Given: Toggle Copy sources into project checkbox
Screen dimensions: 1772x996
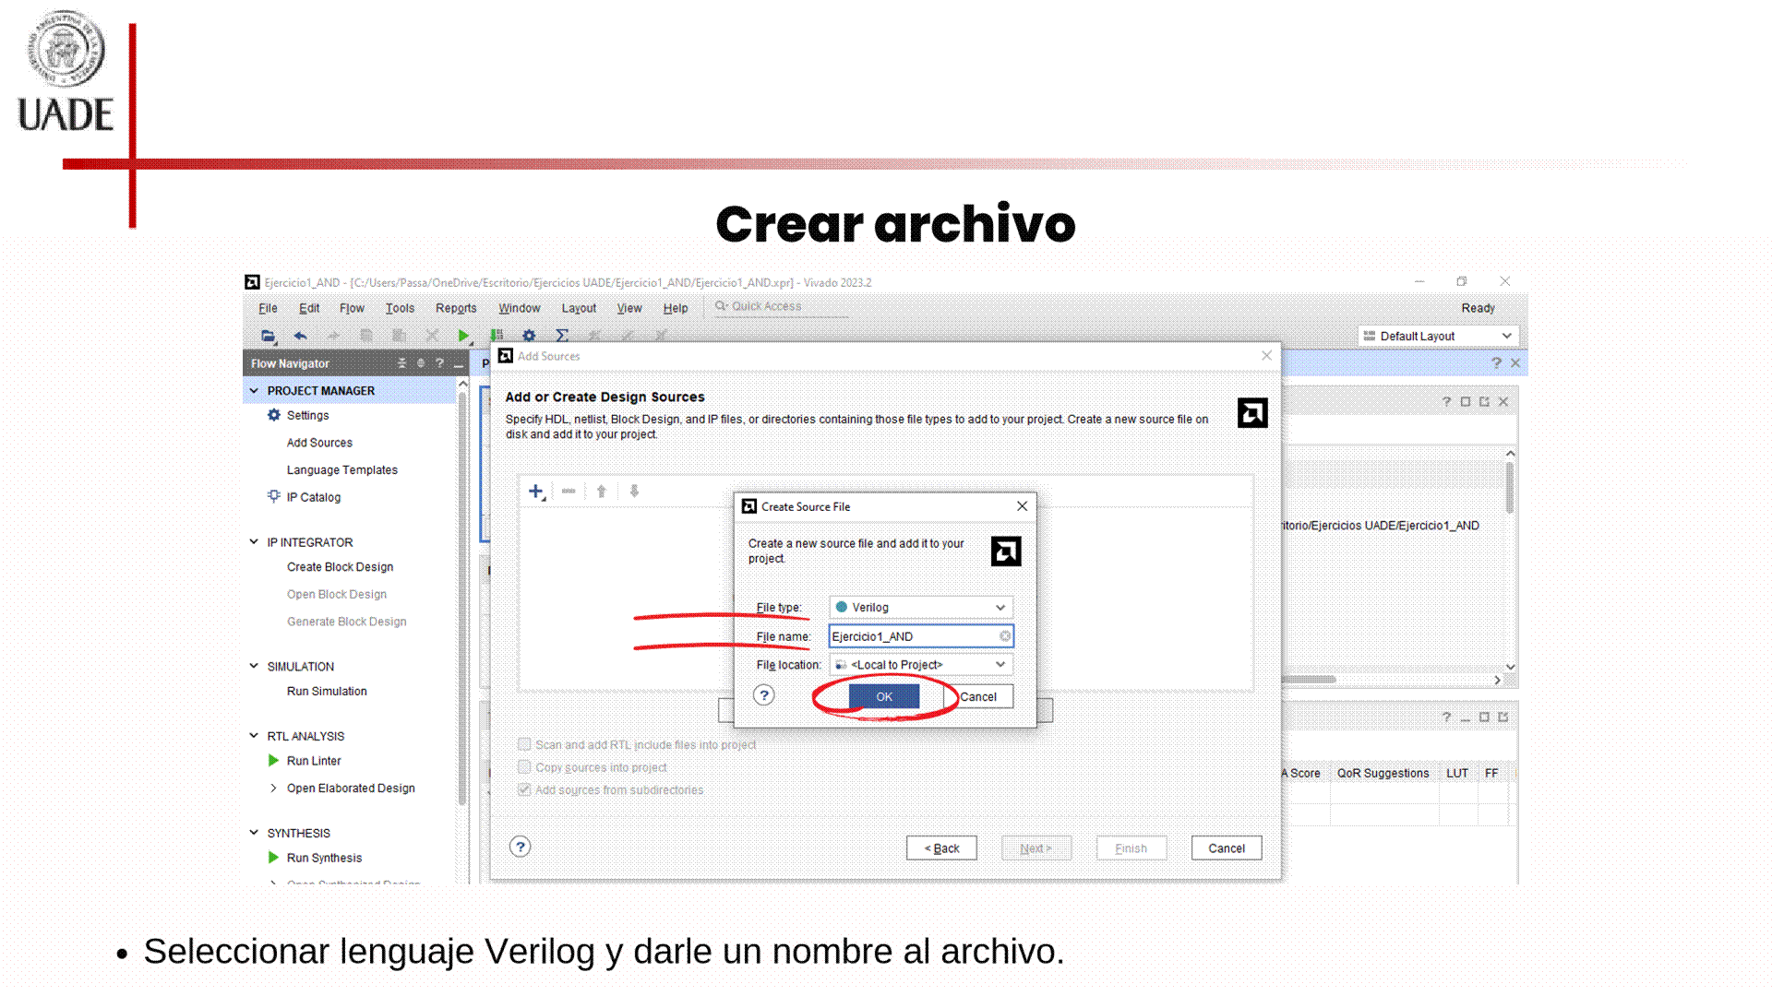Looking at the screenshot, I should (x=524, y=767).
